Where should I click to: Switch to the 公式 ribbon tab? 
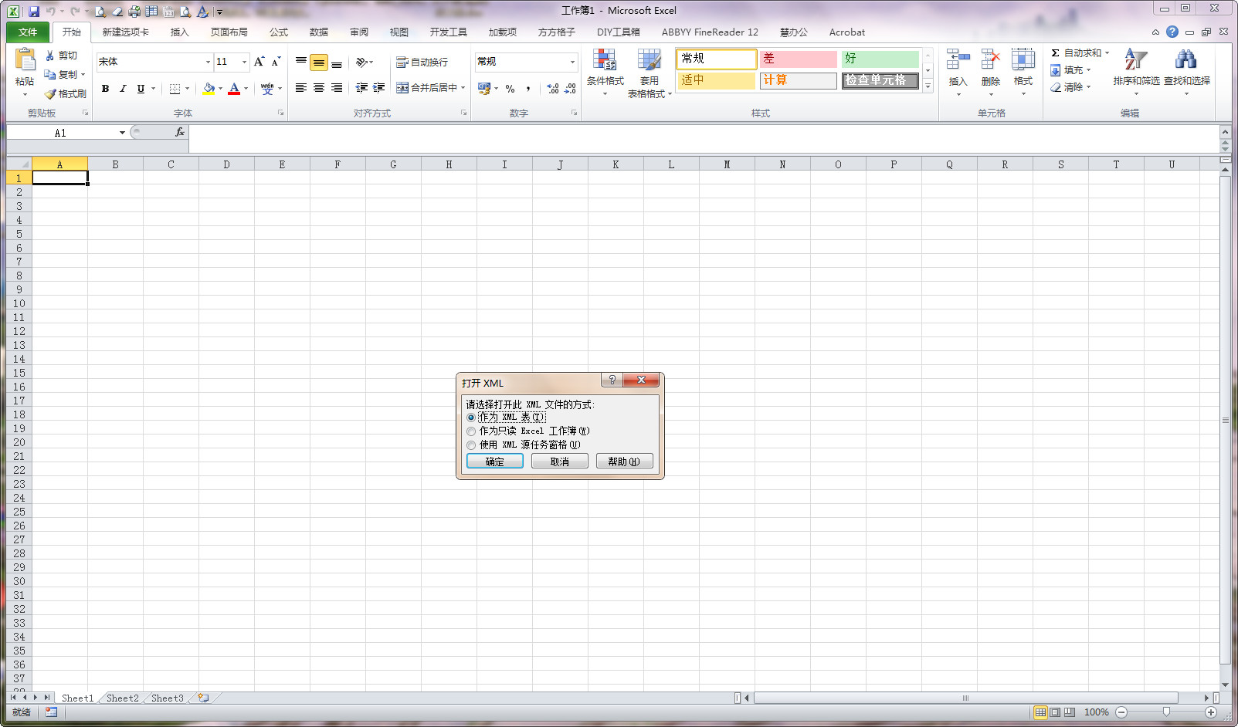(x=278, y=32)
